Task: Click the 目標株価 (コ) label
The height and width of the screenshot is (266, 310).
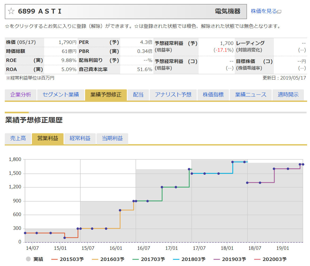Action: 254,61
